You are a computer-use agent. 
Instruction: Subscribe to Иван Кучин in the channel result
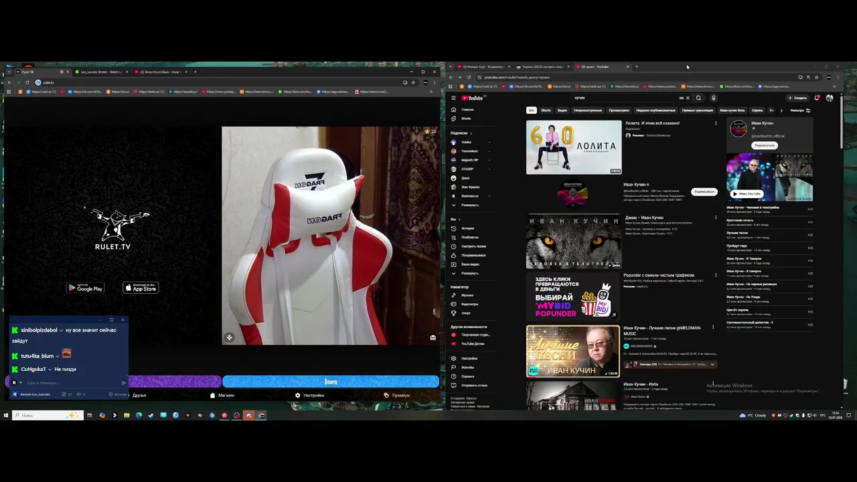704,191
